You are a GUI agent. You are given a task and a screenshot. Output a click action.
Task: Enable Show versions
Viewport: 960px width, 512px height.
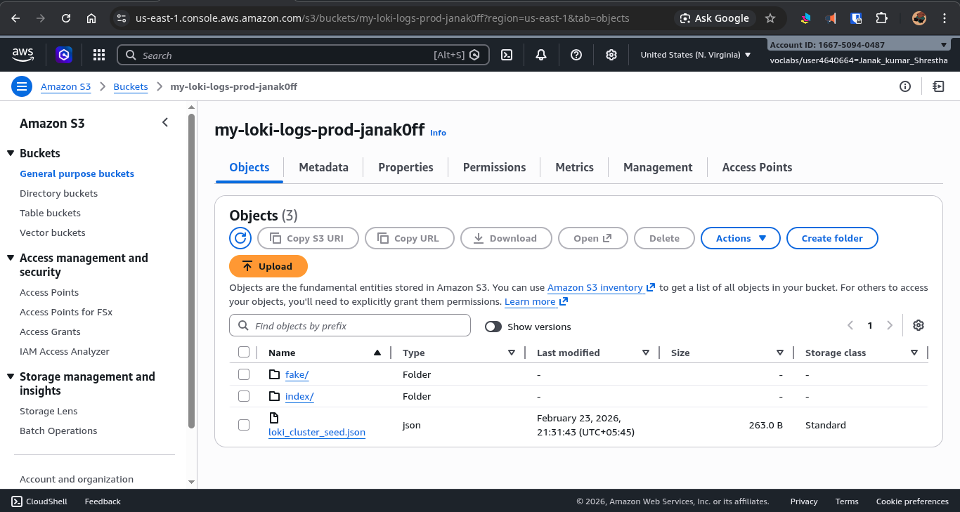(x=493, y=327)
